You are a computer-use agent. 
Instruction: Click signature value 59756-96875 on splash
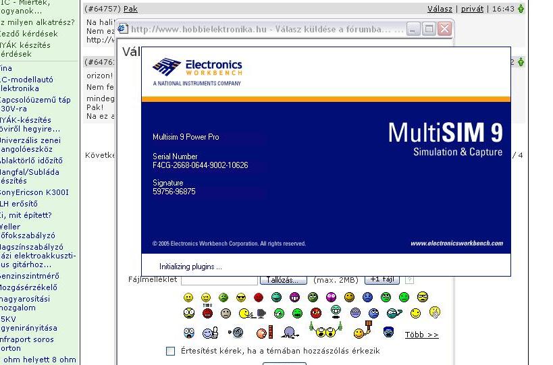(174, 192)
